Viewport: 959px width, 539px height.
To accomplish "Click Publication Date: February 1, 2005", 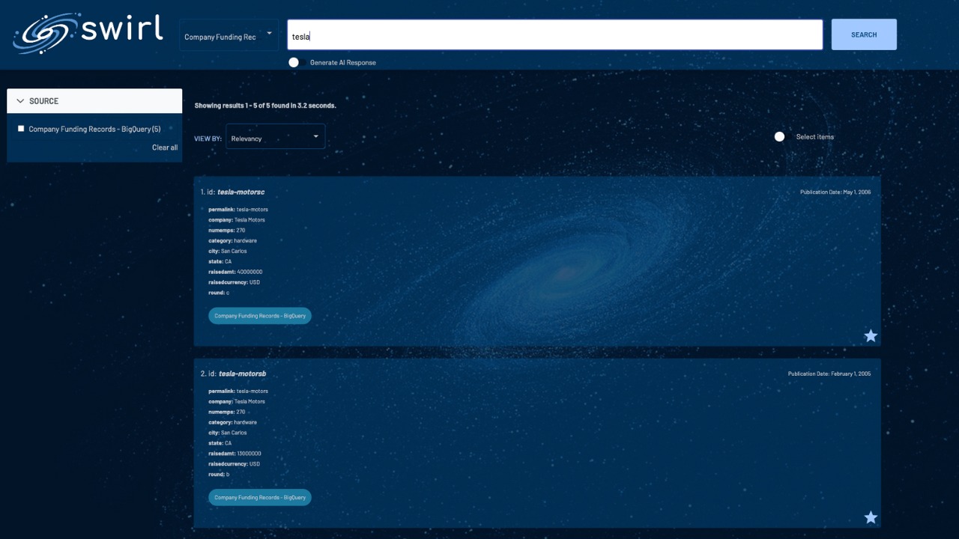I will tap(829, 374).
